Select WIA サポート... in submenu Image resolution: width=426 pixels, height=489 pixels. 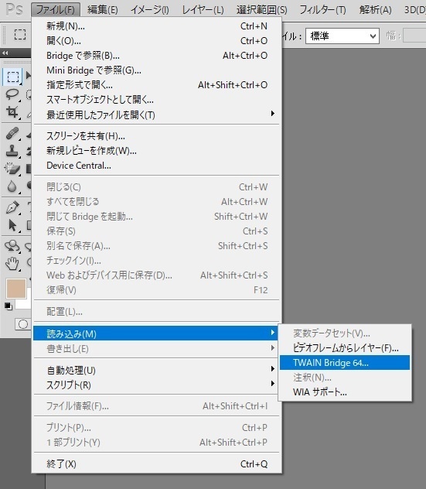point(345,392)
